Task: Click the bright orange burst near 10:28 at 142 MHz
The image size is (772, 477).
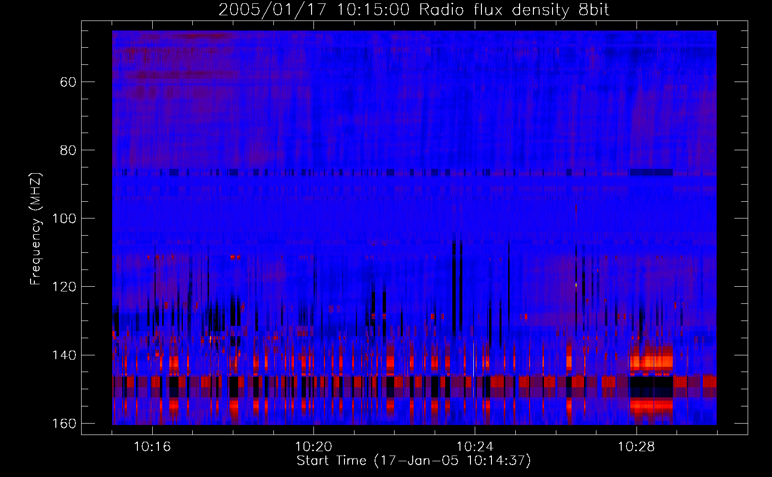Action: pos(651,362)
